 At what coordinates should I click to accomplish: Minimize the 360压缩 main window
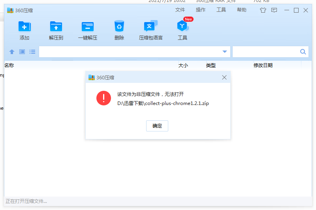[x=287, y=10]
